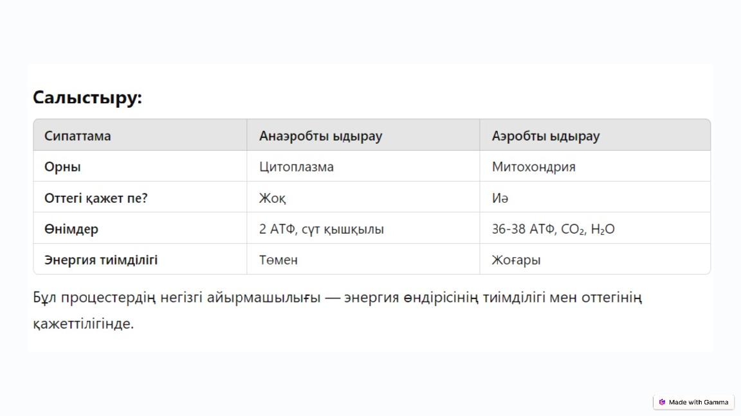Click the "Төмен" table cell
The image size is (741, 416).
click(x=279, y=260)
